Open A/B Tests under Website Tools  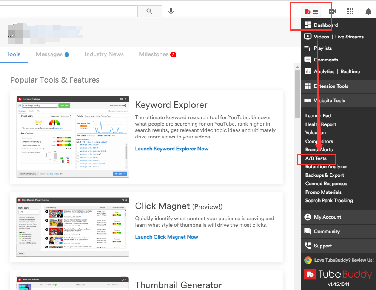tap(316, 158)
